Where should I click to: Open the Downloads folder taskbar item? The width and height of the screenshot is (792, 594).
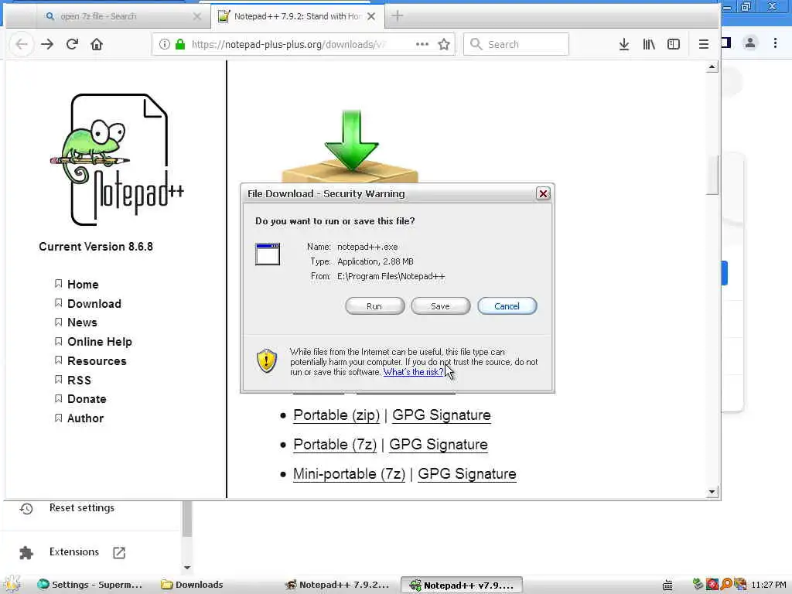pos(192,585)
